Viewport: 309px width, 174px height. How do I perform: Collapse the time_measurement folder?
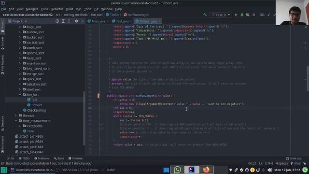[16, 121]
